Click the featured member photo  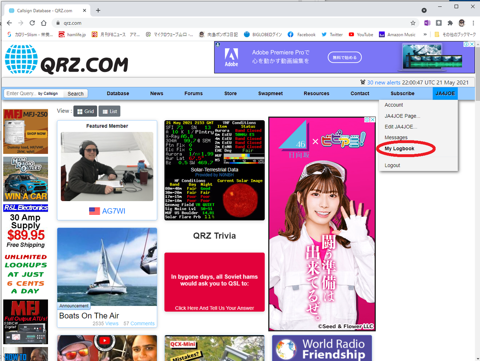[x=107, y=166]
